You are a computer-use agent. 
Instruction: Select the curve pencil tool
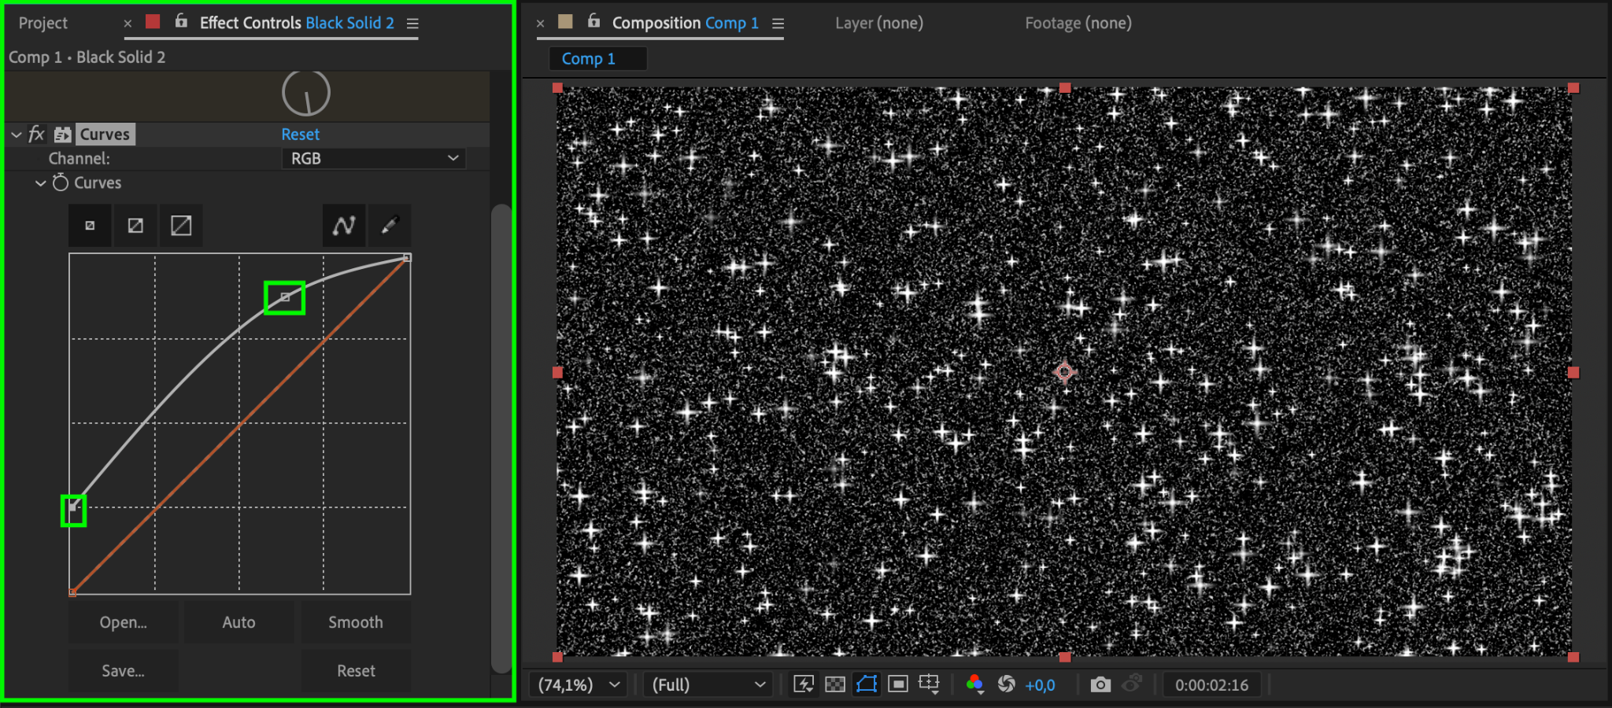(x=390, y=226)
